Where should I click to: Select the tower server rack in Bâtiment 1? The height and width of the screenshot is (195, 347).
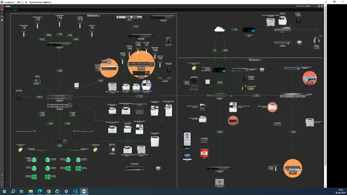(x=194, y=83)
